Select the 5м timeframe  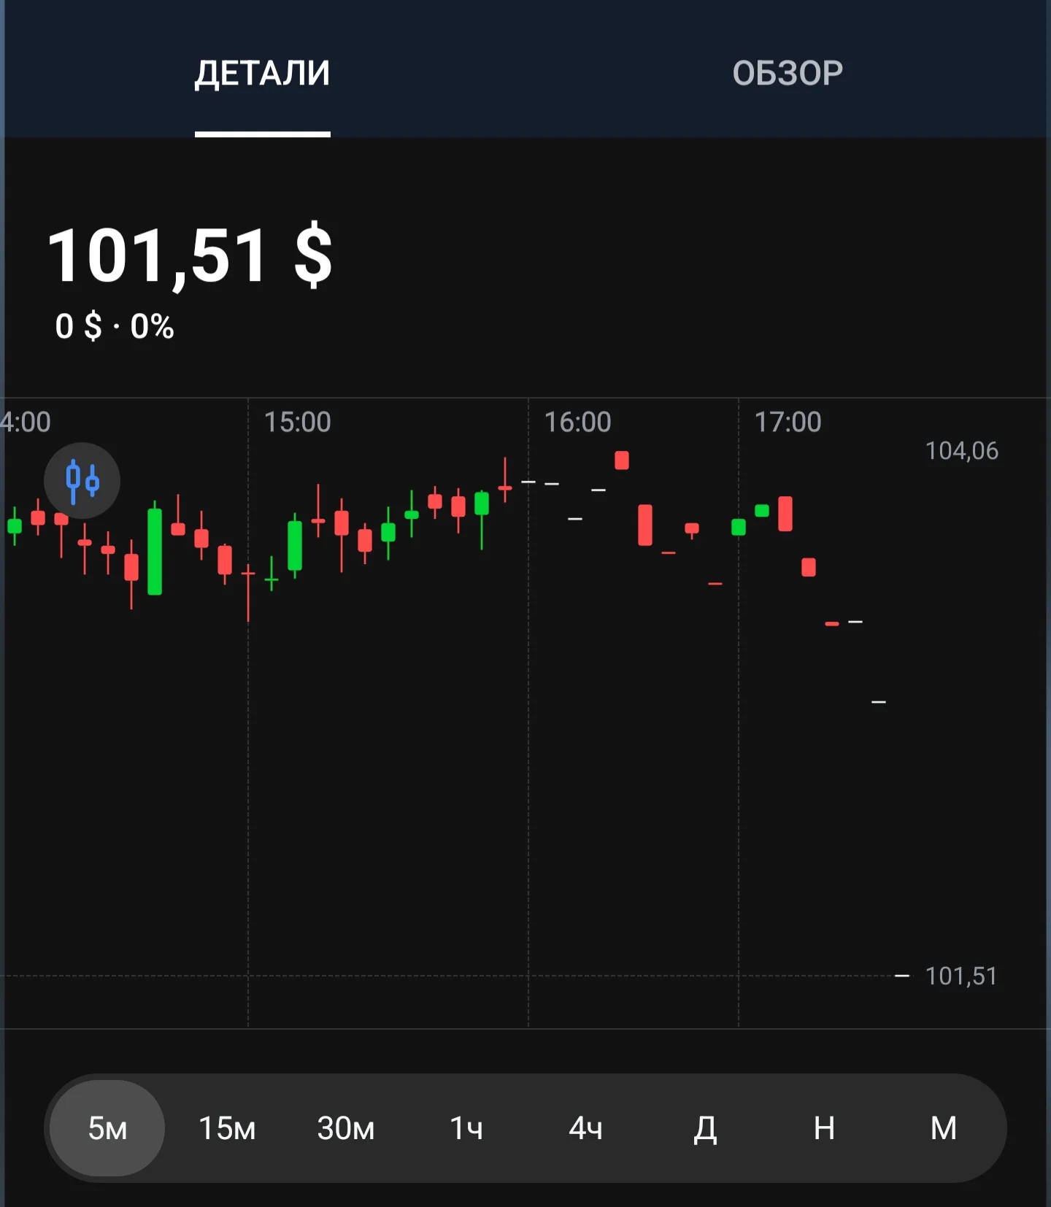click(x=107, y=1128)
